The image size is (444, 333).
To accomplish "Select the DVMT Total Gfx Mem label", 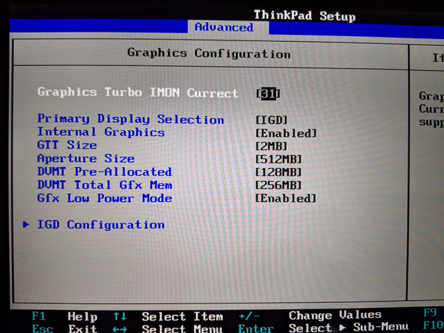I will click(104, 185).
